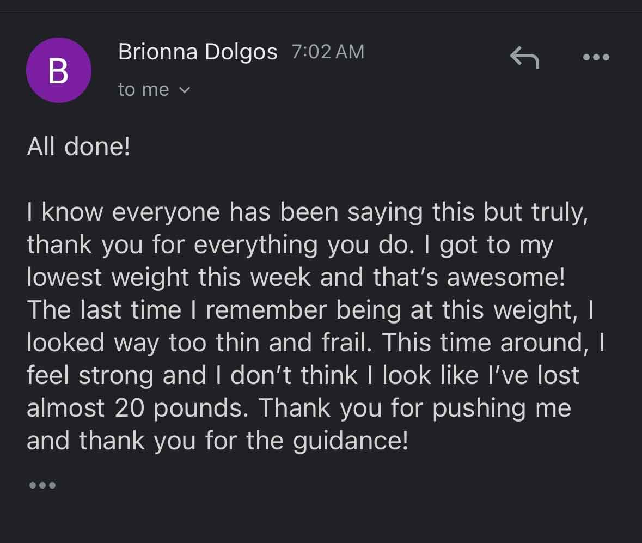The height and width of the screenshot is (543, 642).
Task: Click the 7:02 AM timestamp
Action: [x=328, y=52]
